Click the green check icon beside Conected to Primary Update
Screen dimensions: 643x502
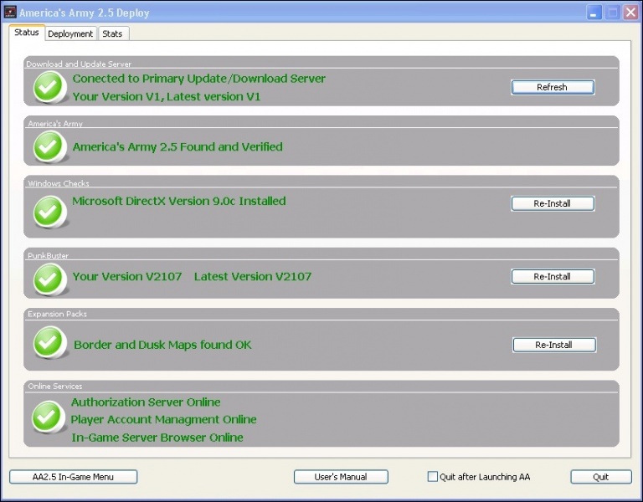pyautogui.click(x=50, y=87)
